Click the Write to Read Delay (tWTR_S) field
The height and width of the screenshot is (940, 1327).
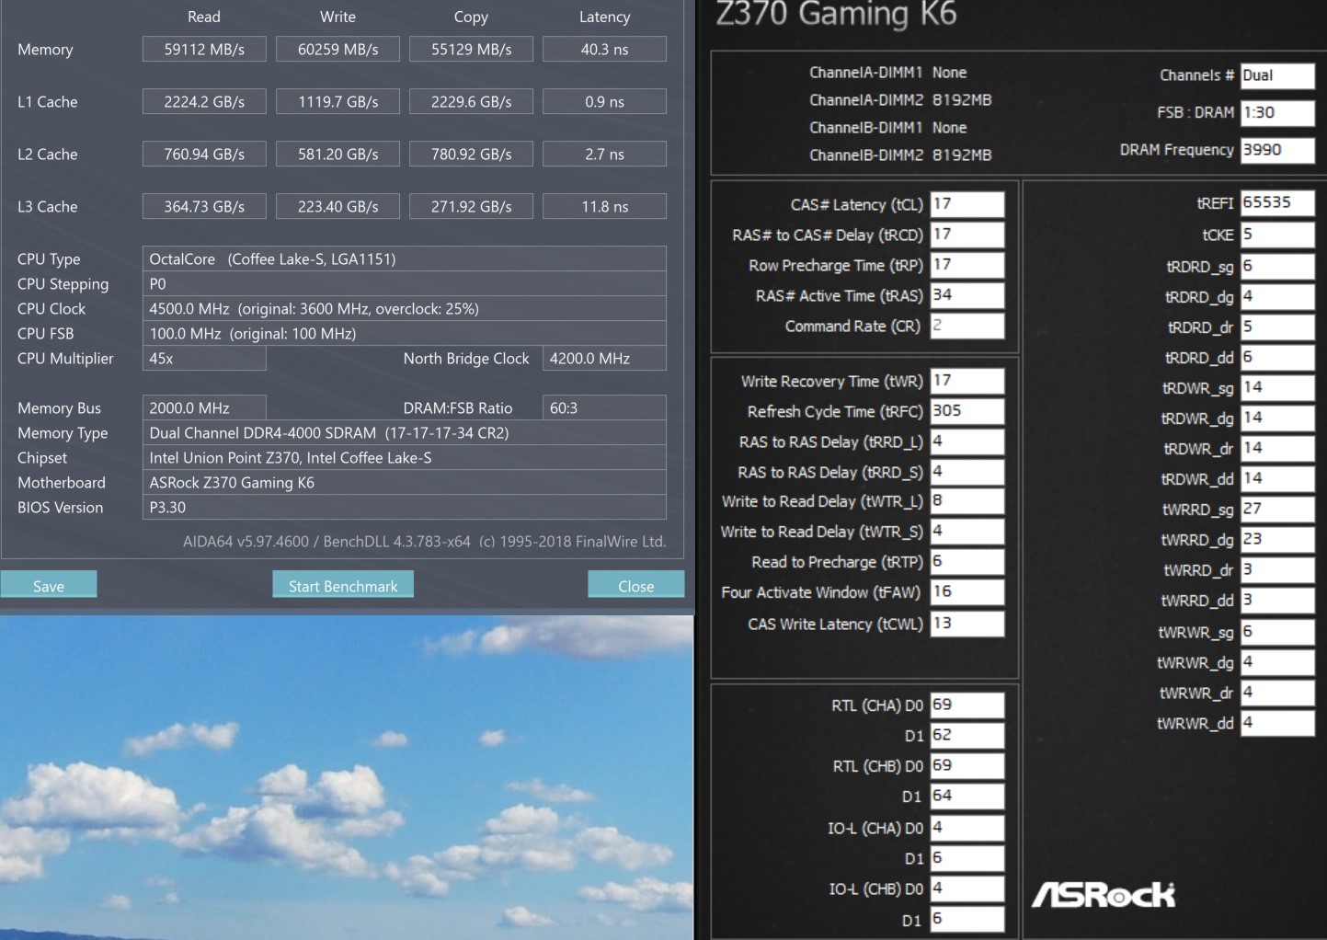point(967,532)
